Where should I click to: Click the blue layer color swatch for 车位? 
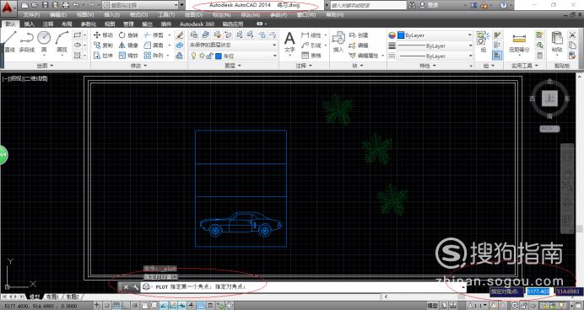[219, 56]
